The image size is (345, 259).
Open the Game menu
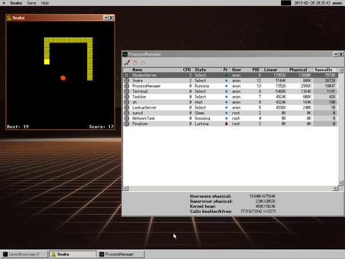click(32, 3)
